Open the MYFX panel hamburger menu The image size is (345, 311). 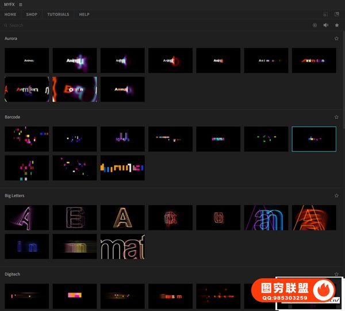click(x=21, y=5)
